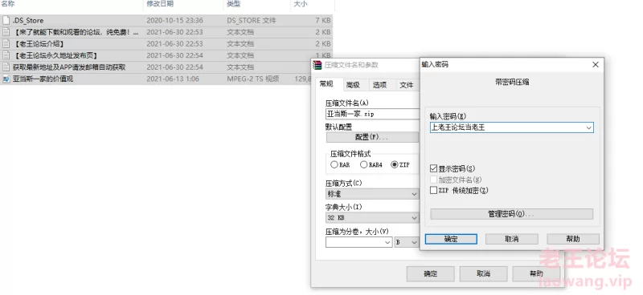Click the 获取最新地址及APP text document icon

(x=6, y=67)
